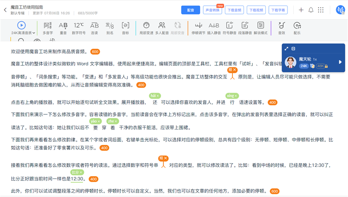Expand the floating voice player panel
Image resolution: width=348 pixels, height=197 pixels.
click(x=287, y=49)
